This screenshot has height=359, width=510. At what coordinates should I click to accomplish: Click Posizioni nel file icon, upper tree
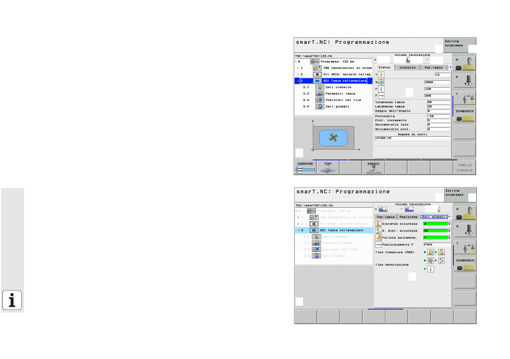tap(320, 100)
